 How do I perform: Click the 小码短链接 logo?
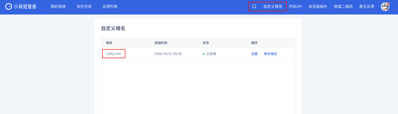coord(21,6)
